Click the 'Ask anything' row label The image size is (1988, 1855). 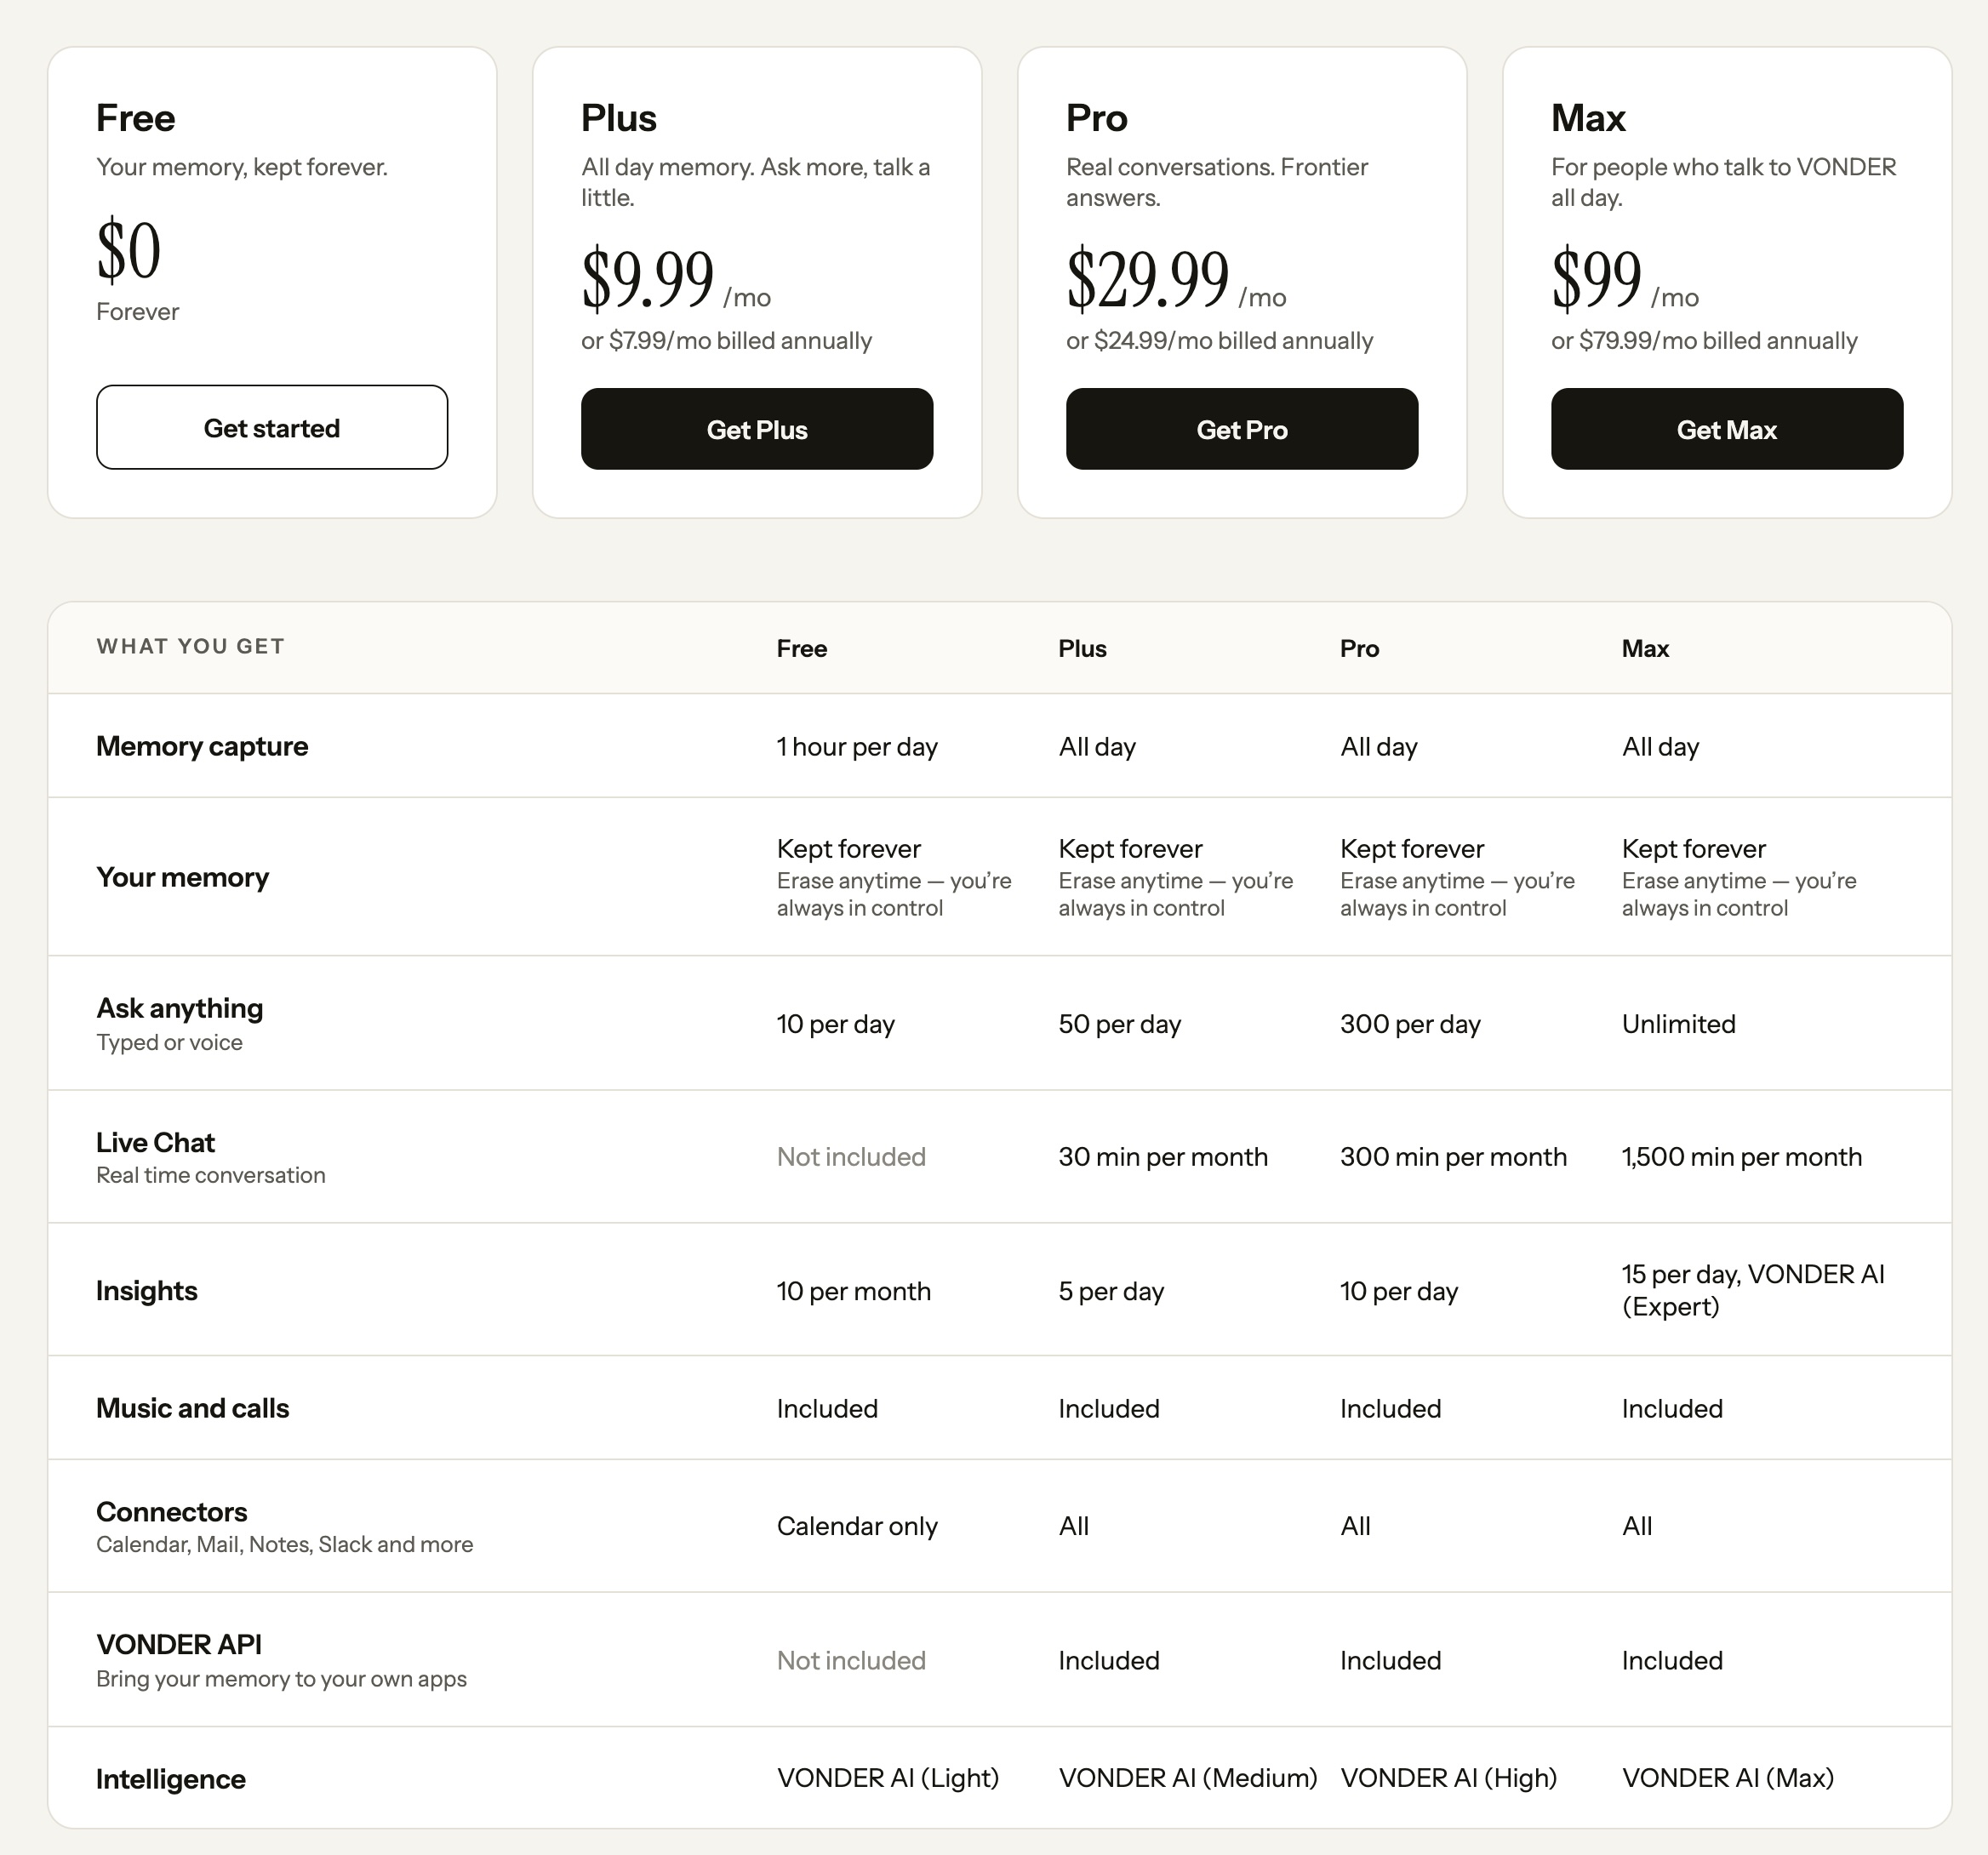[180, 1008]
